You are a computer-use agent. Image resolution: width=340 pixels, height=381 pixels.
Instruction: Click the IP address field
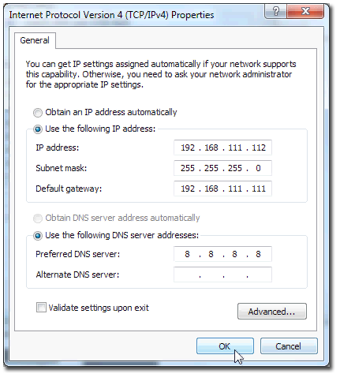point(222,148)
